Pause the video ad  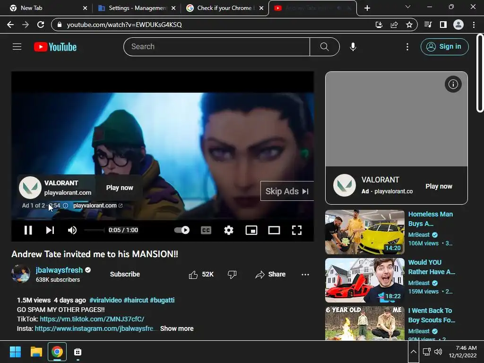pos(28,230)
